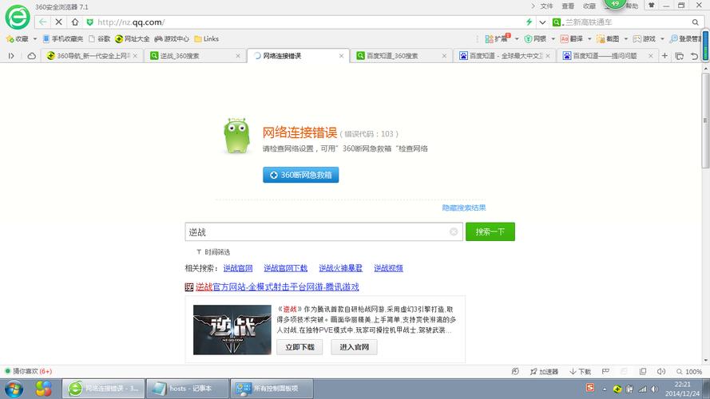
Task: Open a new tab with plus button
Action: [x=664, y=56]
